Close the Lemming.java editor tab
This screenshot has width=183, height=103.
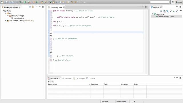pos(64,7)
